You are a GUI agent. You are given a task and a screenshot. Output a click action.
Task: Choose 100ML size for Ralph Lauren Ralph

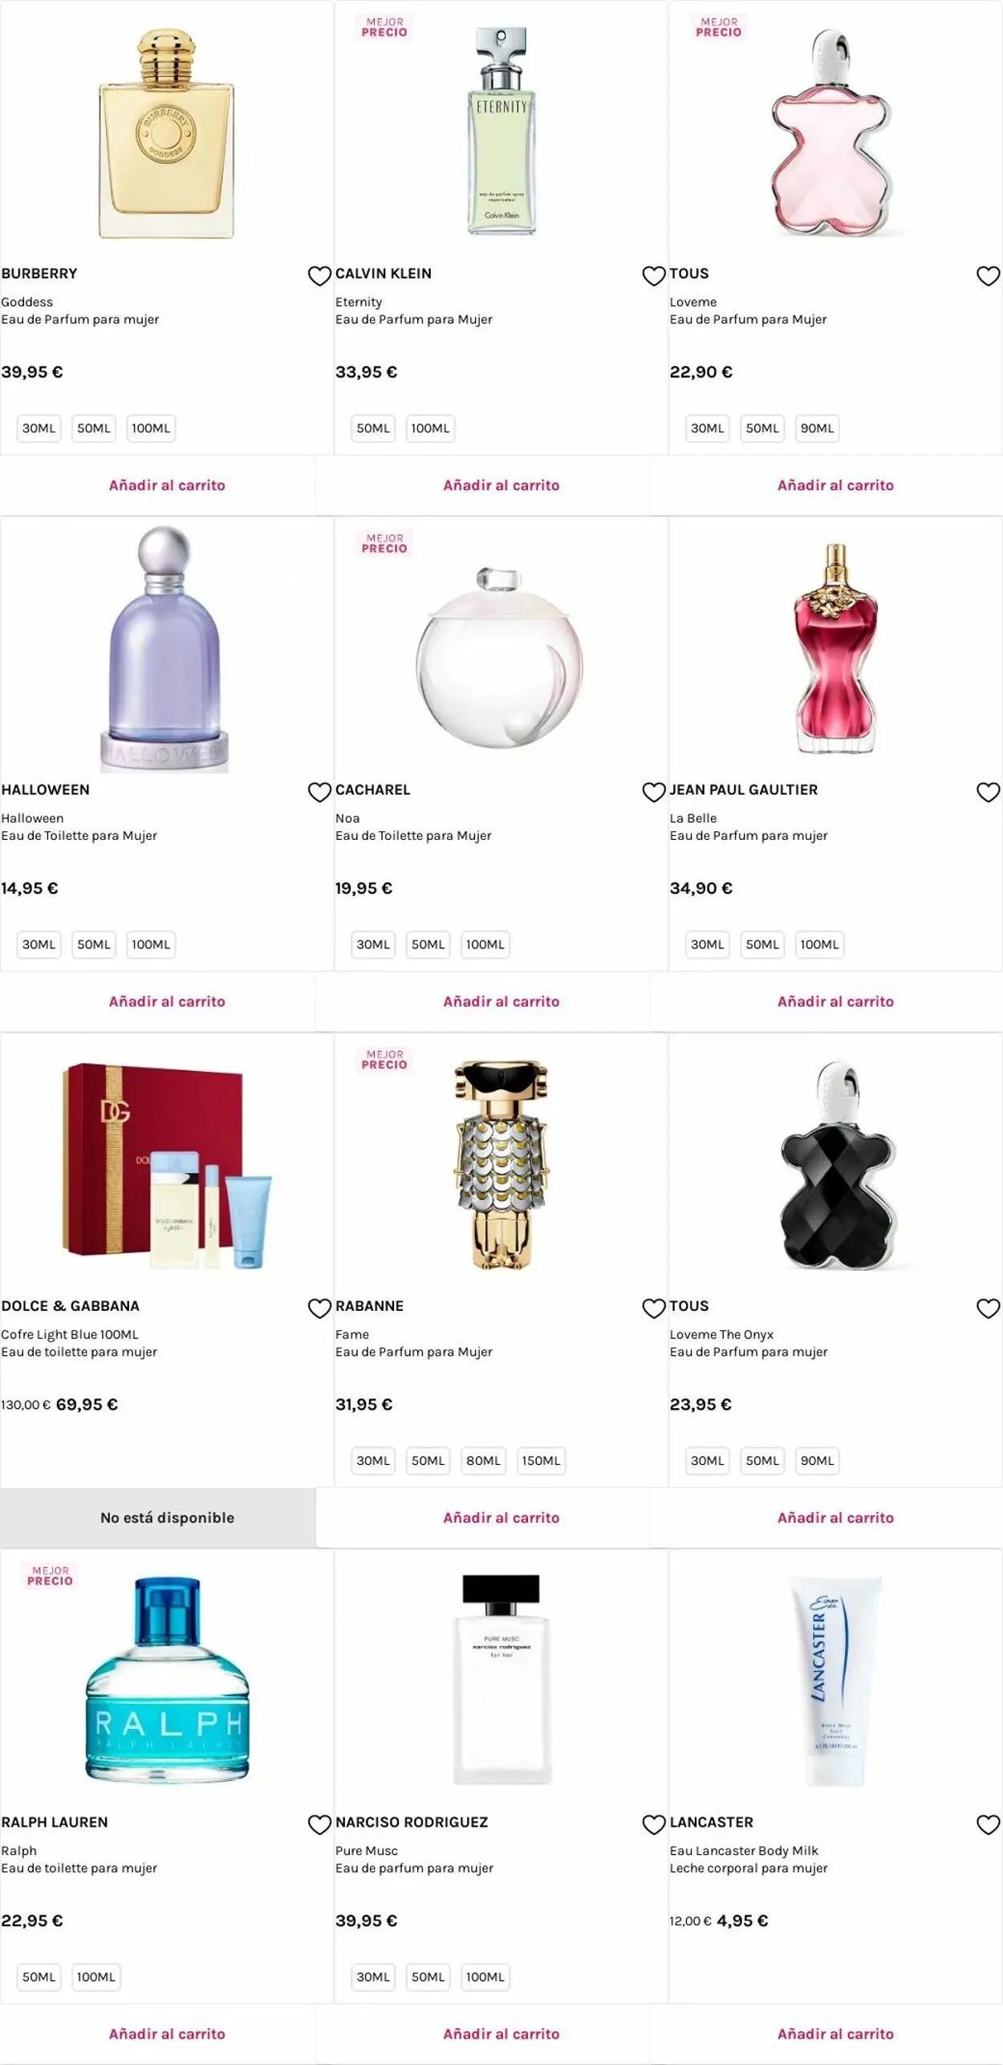pos(96,1977)
